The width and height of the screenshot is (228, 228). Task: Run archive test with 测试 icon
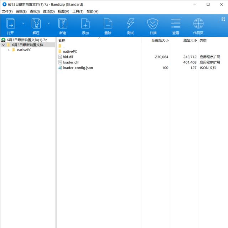(x=130, y=24)
